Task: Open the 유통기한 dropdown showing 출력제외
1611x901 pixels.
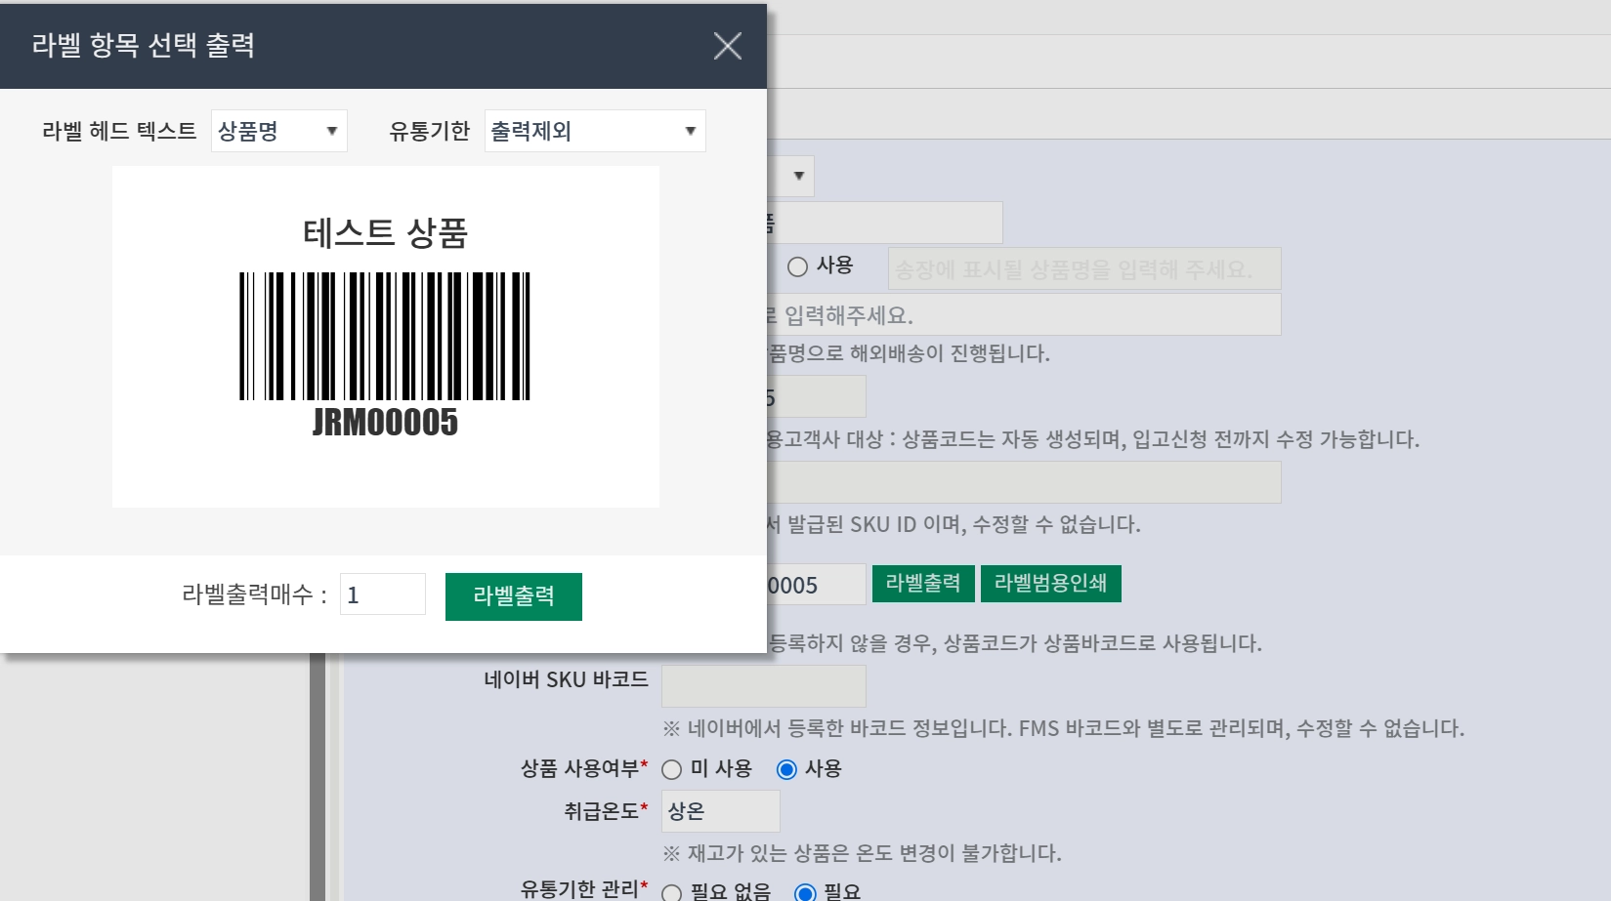Action: pyautogui.click(x=595, y=131)
